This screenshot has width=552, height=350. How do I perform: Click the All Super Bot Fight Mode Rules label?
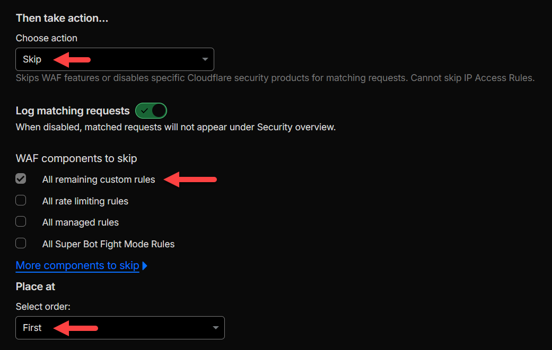click(x=108, y=244)
